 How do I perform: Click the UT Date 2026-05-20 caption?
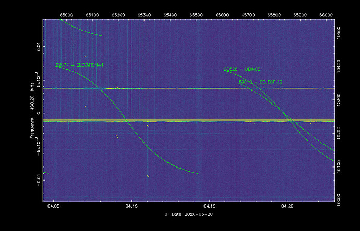[x=188, y=214]
